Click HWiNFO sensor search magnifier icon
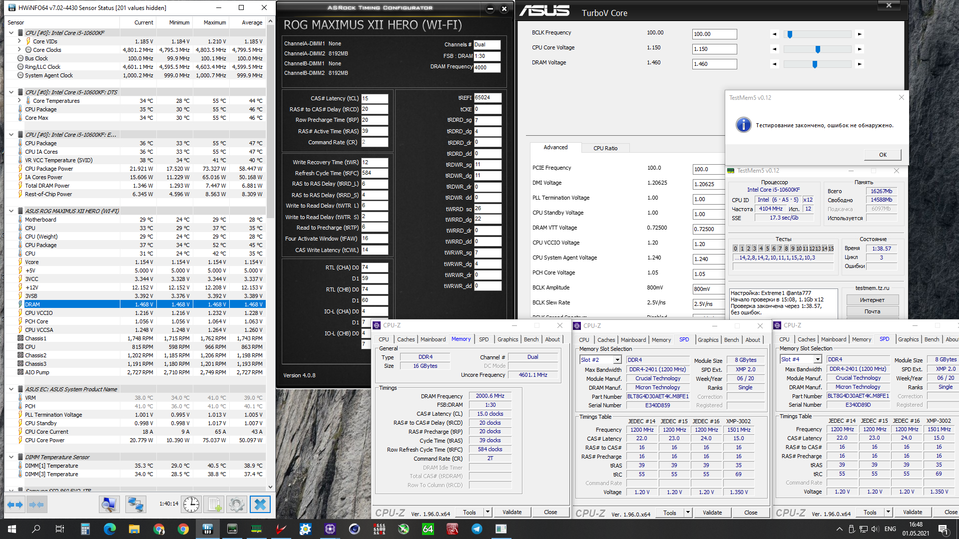Image resolution: width=959 pixels, height=539 pixels. (108, 505)
